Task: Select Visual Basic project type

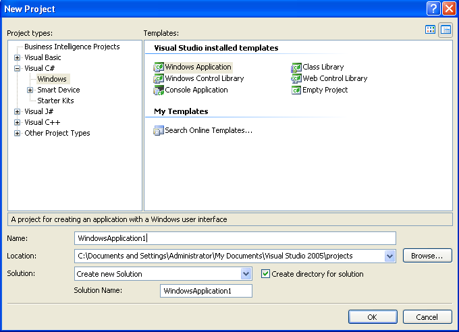Action: (x=43, y=57)
